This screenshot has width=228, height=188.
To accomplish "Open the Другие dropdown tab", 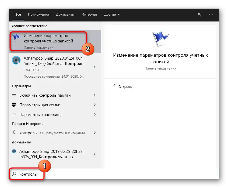I will (x=112, y=14).
